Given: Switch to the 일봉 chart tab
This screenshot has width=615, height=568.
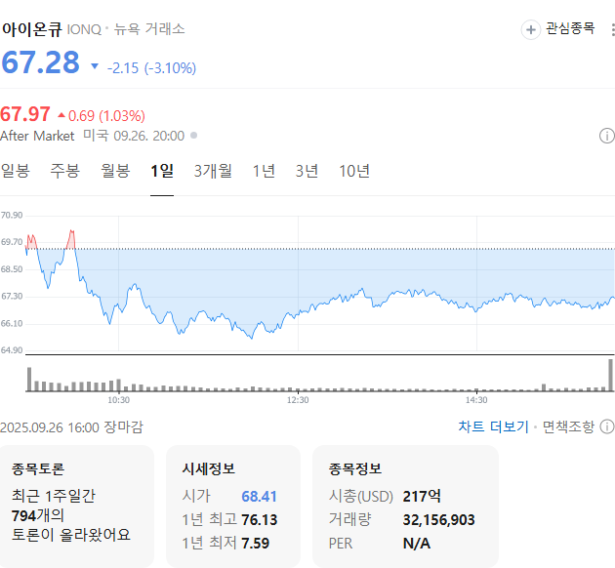Looking at the screenshot, I should tap(16, 171).
